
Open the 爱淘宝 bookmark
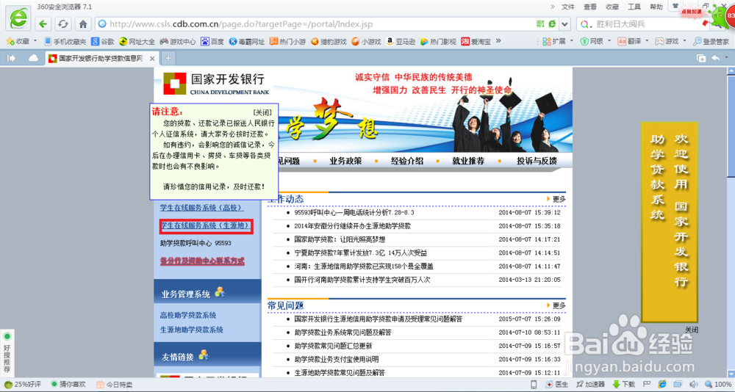pyautogui.click(x=476, y=41)
